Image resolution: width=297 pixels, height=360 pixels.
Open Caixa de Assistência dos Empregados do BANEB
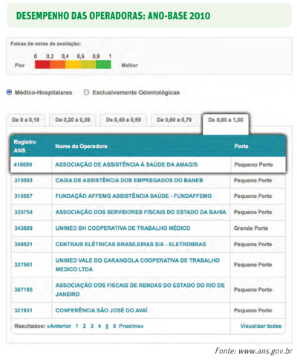click(x=129, y=180)
